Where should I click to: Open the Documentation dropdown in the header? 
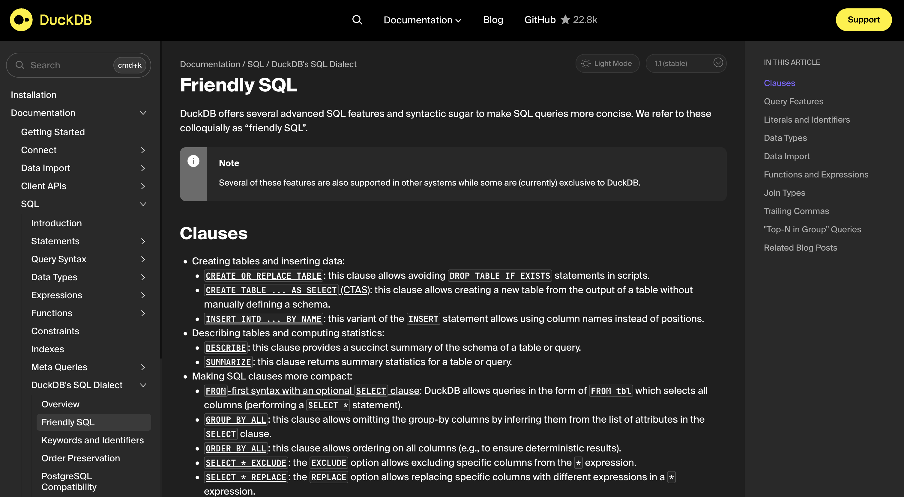coord(422,20)
